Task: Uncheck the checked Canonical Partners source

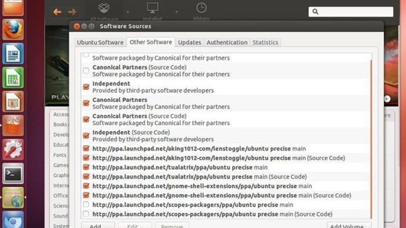Action: (86, 103)
